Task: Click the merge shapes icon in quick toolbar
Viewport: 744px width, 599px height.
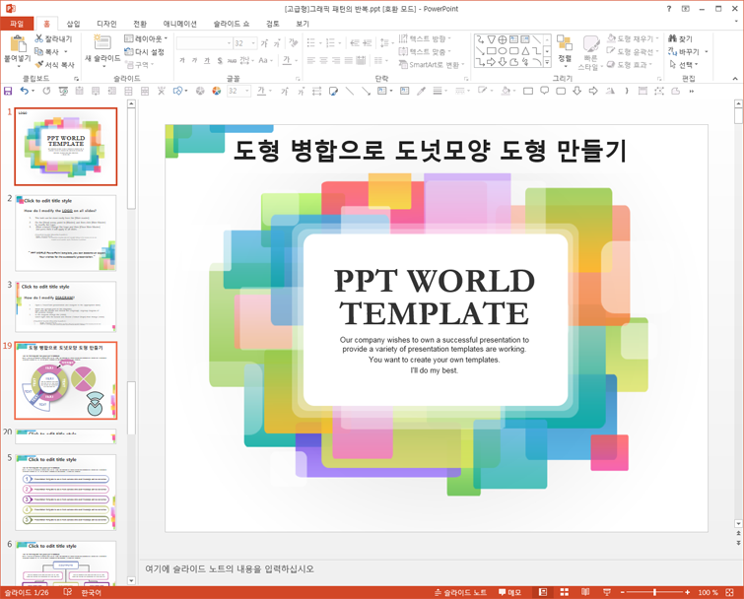Action: [178, 91]
